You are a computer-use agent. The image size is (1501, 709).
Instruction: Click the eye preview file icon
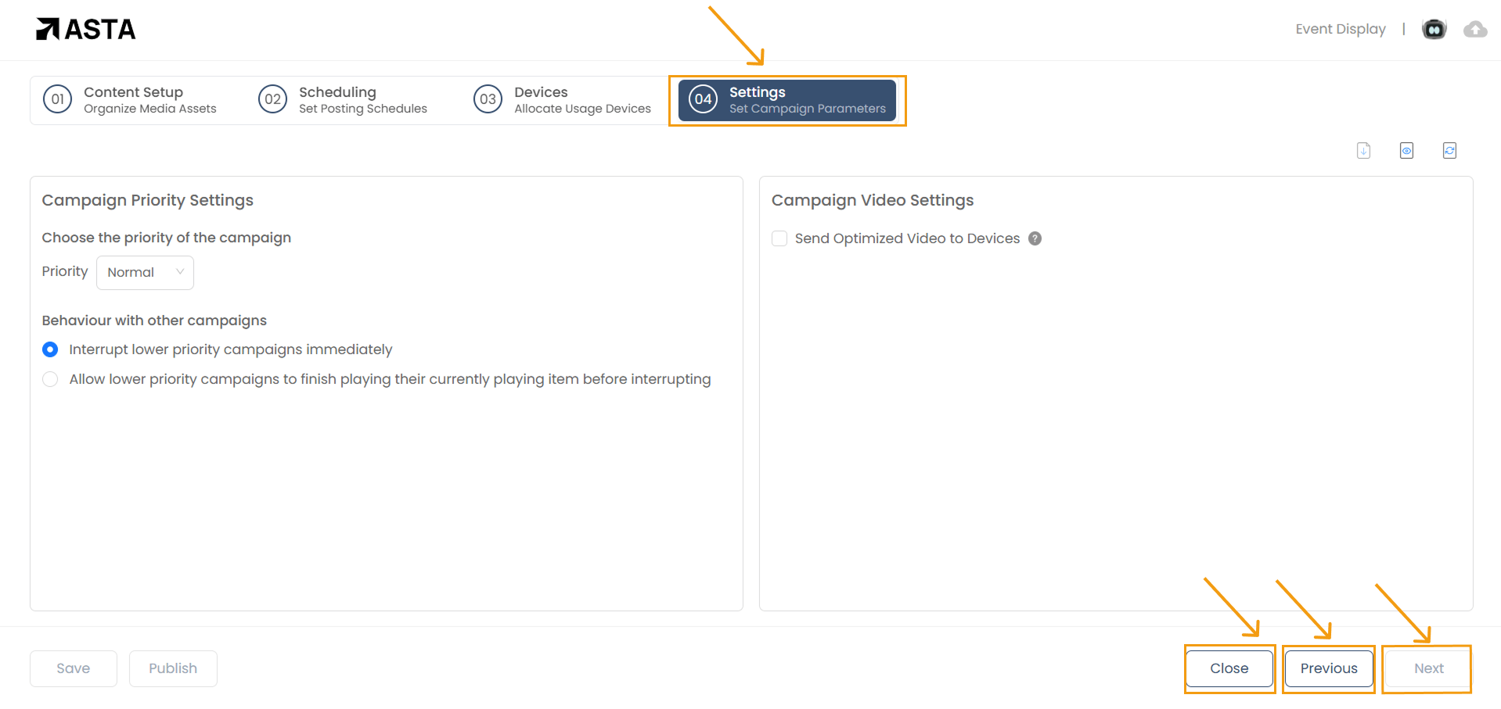1406,151
